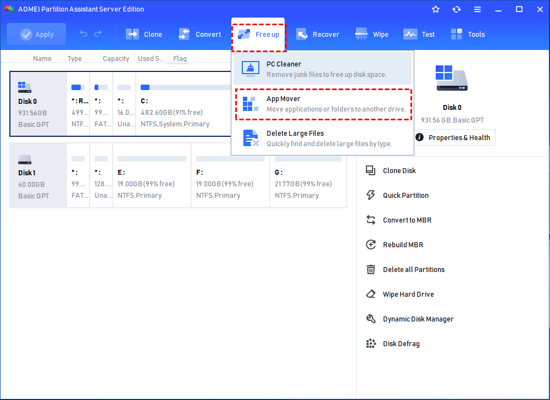The image size is (550, 400).
Task: Select the 99MB FAT partition on Disk 1
Action: [78, 175]
